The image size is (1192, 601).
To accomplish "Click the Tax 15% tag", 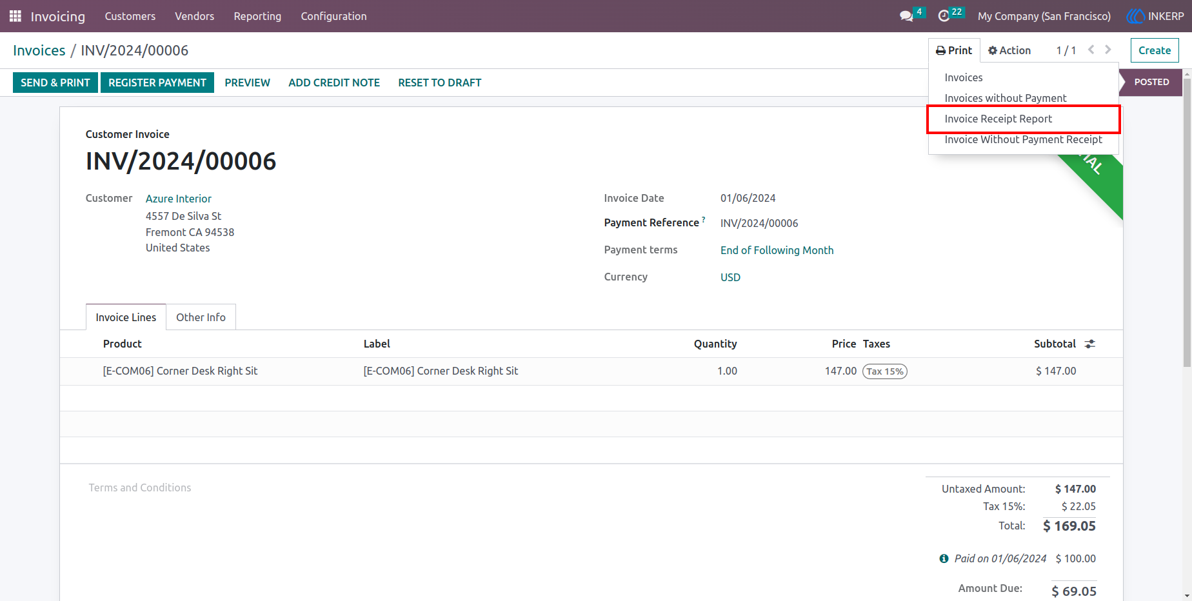I will (x=885, y=371).
